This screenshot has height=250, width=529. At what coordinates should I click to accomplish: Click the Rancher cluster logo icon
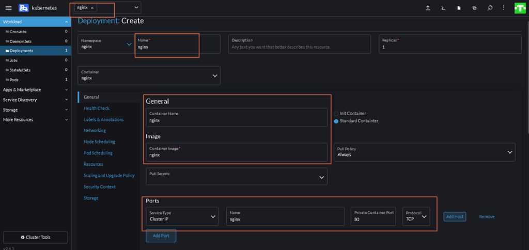point(24,8)
